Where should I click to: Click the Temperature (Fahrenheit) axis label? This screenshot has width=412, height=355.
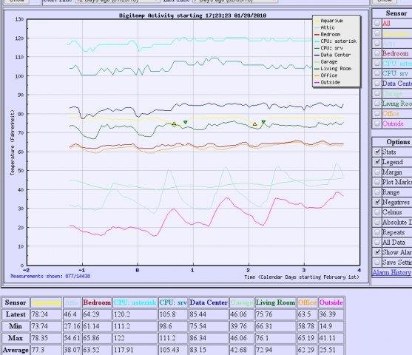(x=12, y=143)
